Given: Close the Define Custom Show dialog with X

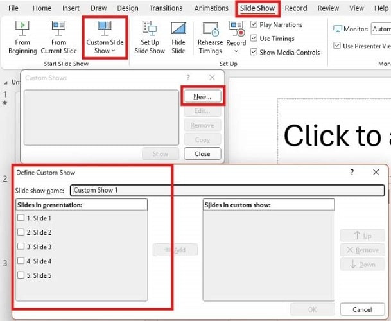Looking at the screenshot, I should (376, 173).
